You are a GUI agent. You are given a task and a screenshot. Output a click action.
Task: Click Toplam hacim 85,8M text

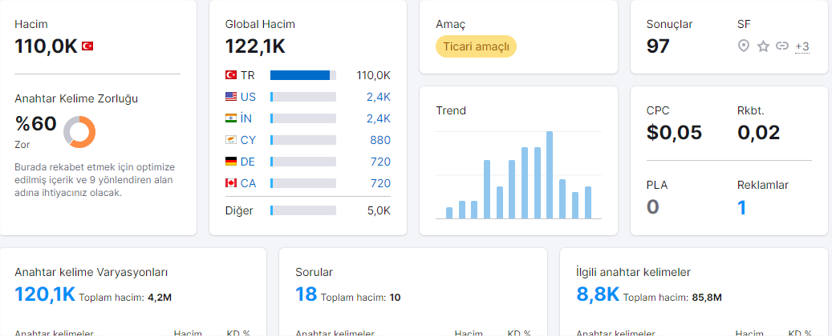pos(672,298)
